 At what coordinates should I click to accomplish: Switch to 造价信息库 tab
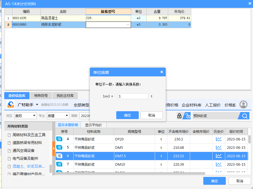click(x=17, y=96)
